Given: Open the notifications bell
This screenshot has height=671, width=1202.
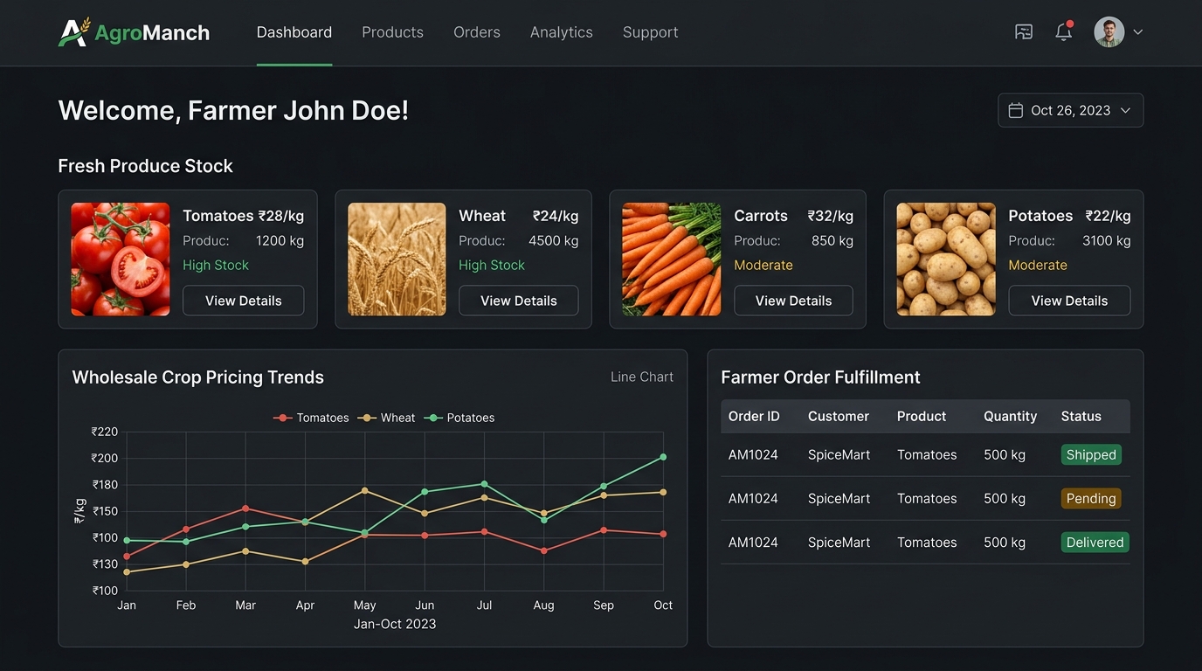Looking at the screenshot, I should pyautogui.click(x=1063, y=32).
